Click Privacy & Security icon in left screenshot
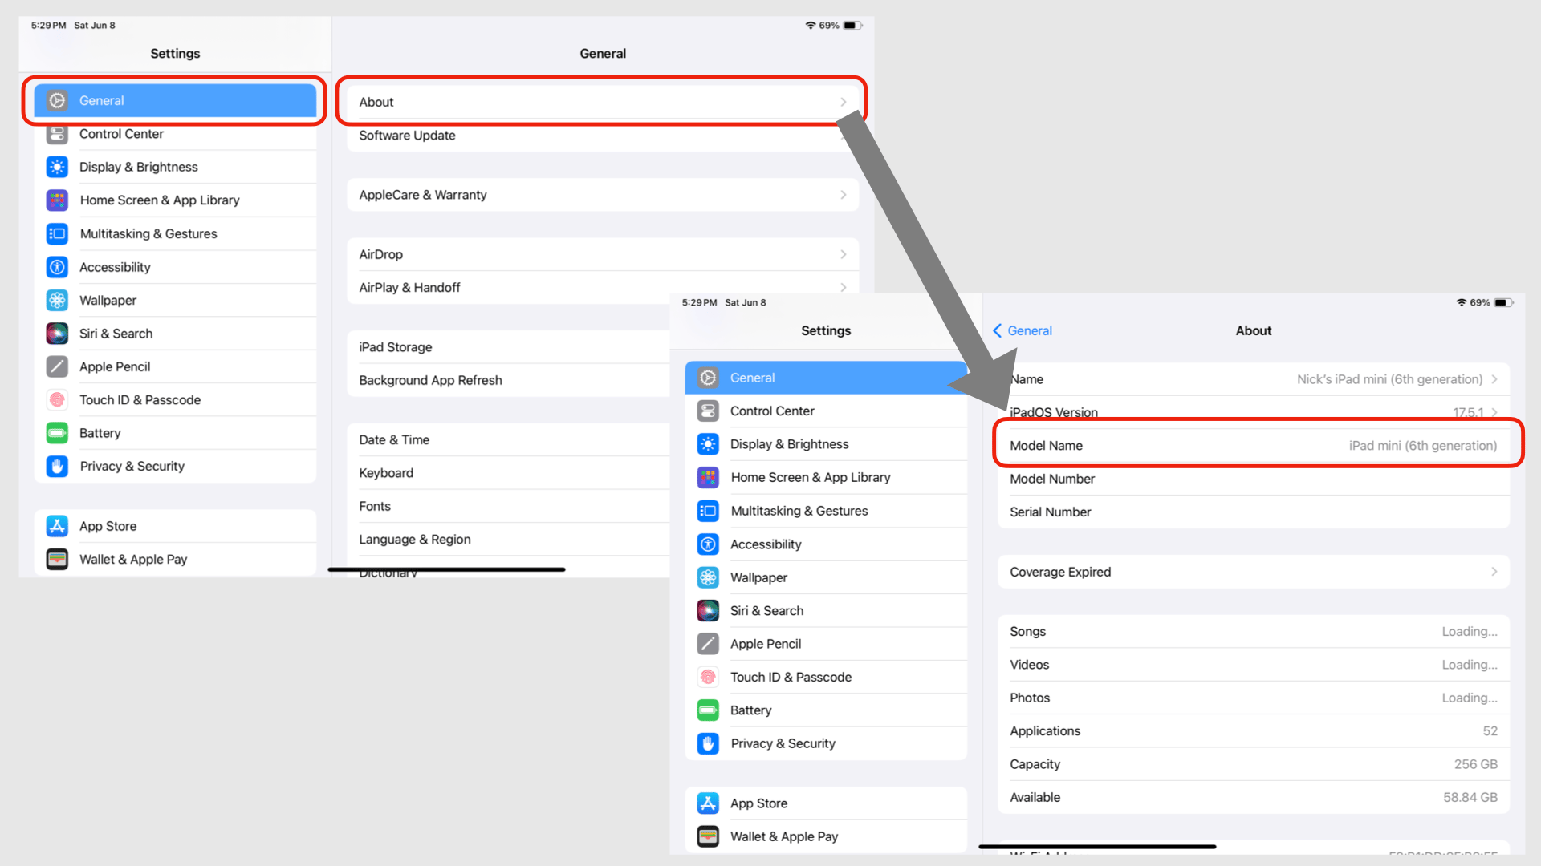This screenshot has height=866, width=1541. [57, 467]
